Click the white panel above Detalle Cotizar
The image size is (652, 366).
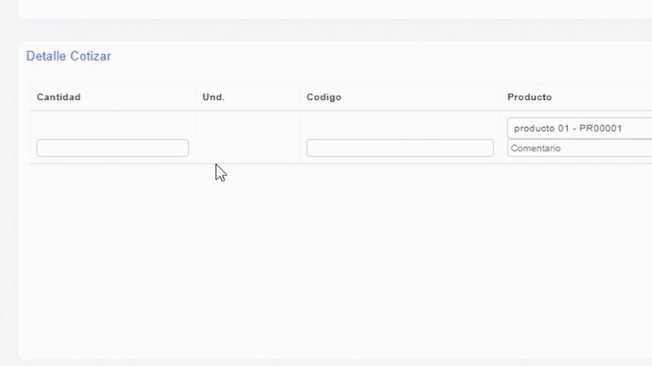(x=329, y=8)
